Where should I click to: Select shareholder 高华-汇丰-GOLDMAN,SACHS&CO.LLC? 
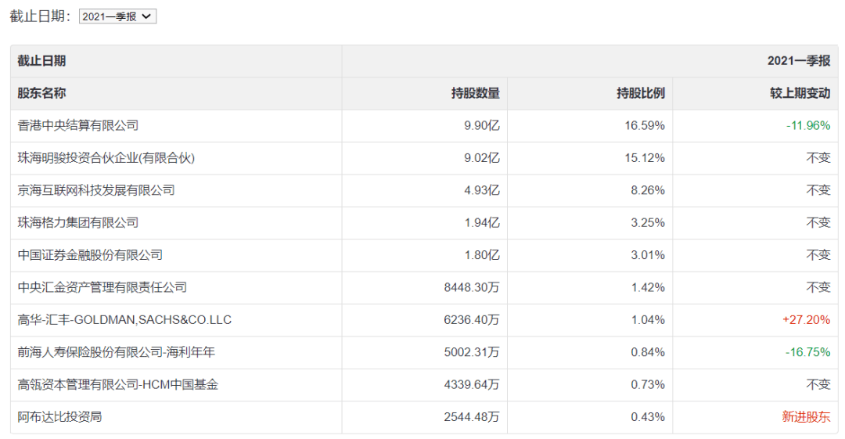click(124, 320)
